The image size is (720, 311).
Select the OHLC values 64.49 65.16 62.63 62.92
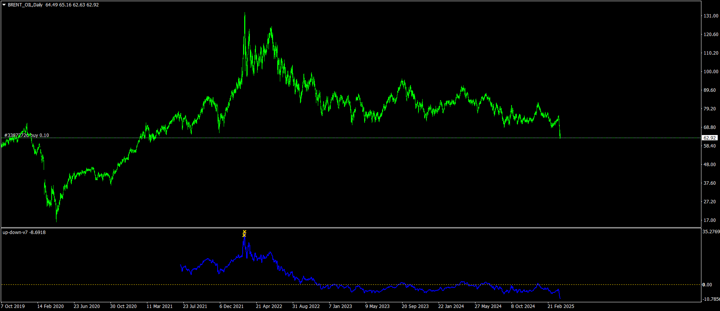(72, 5)
